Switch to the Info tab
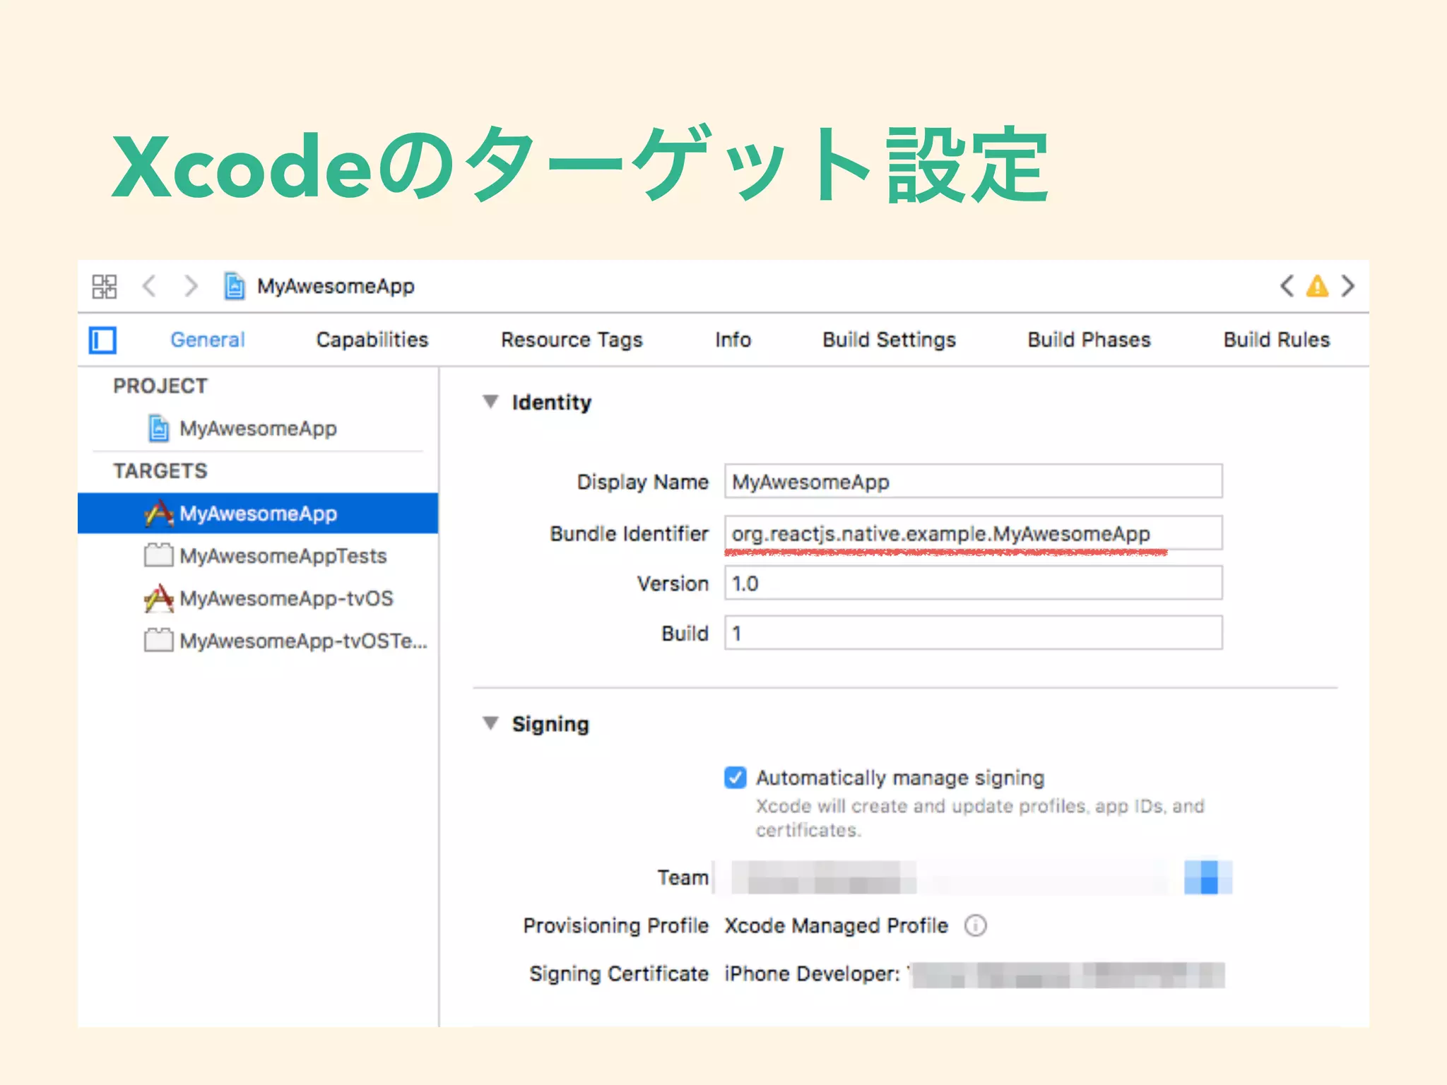This screenshot has height=1085, width=1447. tap(733, 340)
